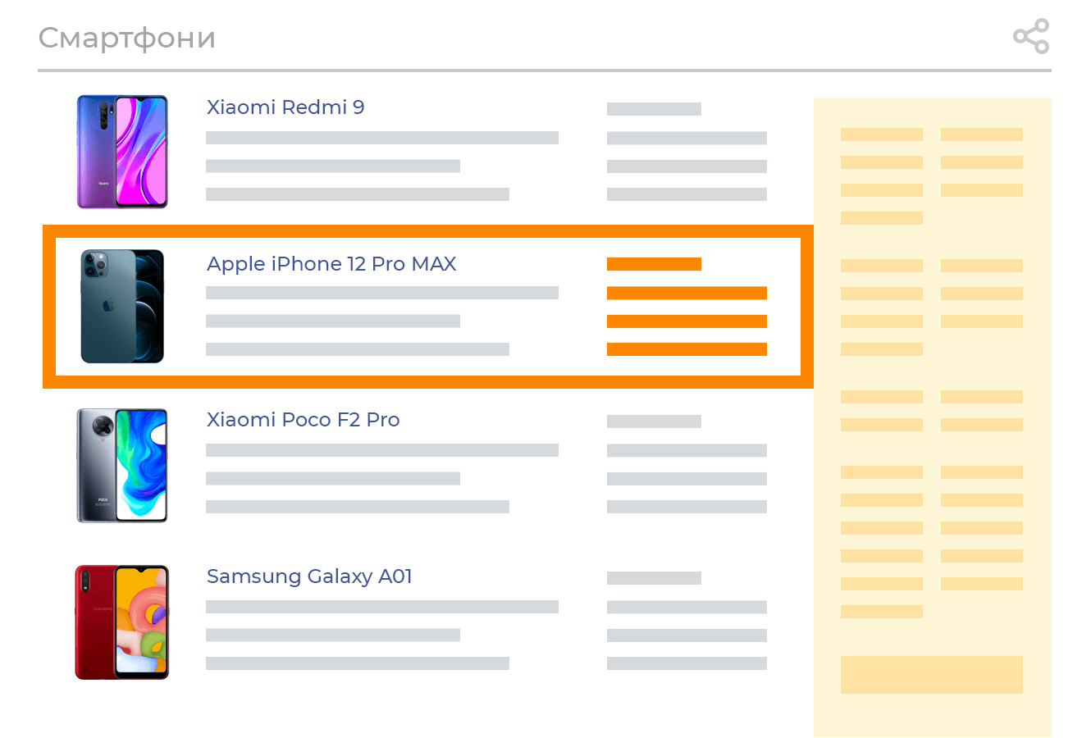Click the iPhone 12 Pro MAX image

tap(122, 306)
